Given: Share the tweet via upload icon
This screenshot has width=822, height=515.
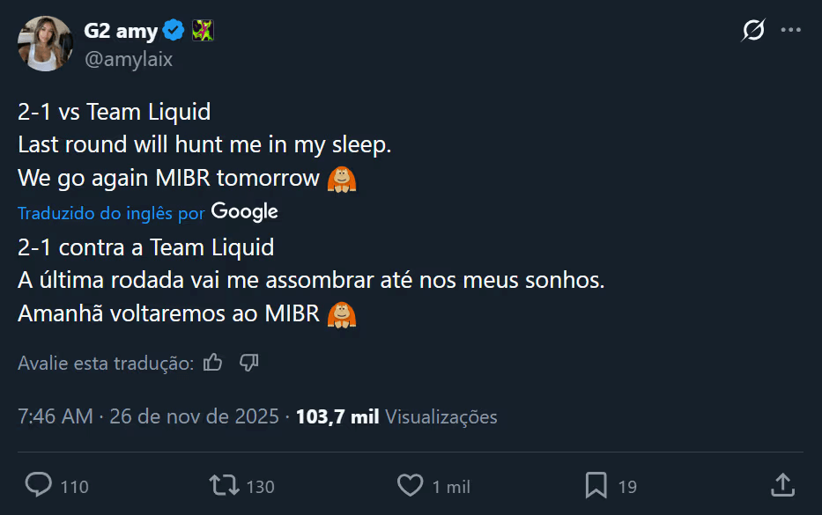Looking at the screenshot, I should pyautogui.click(x=782, y=484).
